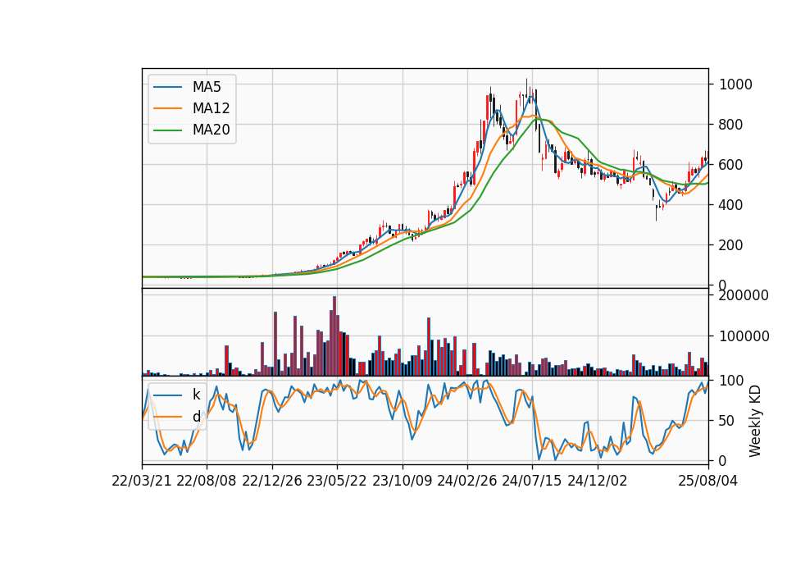Click the blue MA5 legend line sample

(x=167, y=87)
